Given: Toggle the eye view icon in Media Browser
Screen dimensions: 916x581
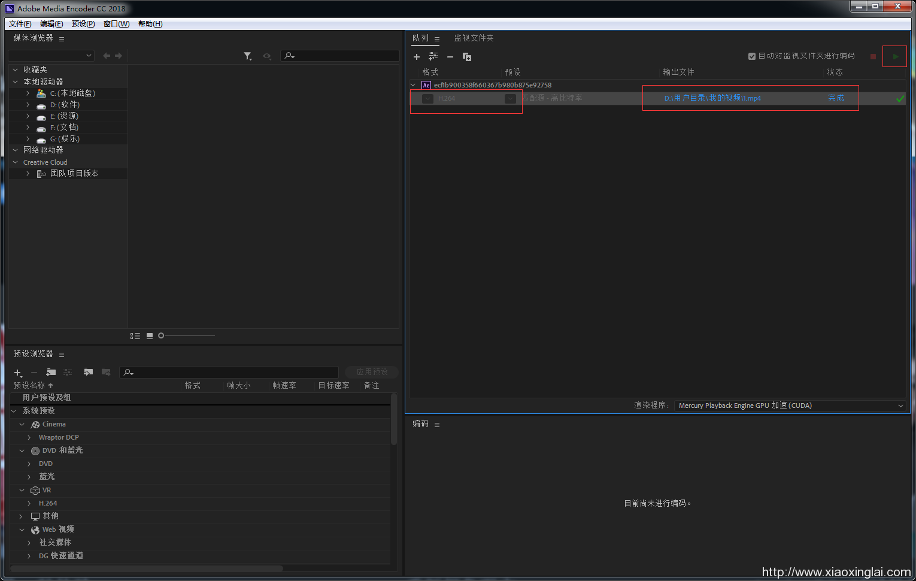Looking at the screenshot, I should click(x=267, y=56).
